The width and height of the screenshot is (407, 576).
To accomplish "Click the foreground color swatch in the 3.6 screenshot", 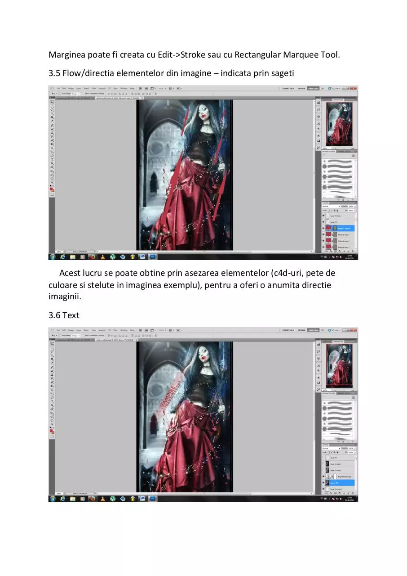I will [52, 431].
